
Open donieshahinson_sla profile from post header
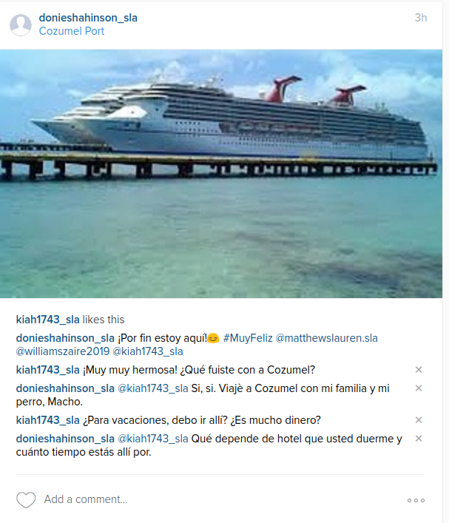(88, 18)
